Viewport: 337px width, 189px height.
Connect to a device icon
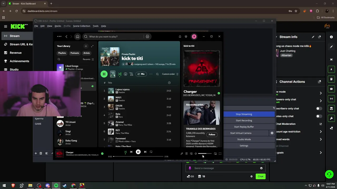(x=191, y=154)
